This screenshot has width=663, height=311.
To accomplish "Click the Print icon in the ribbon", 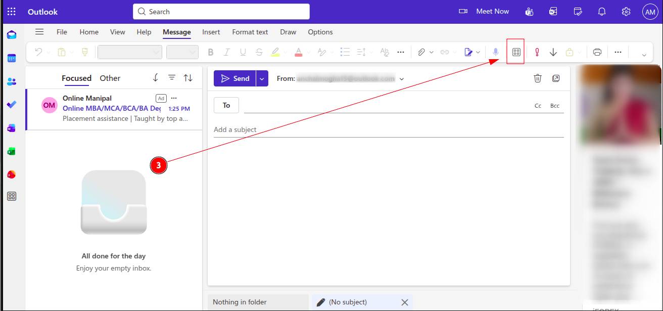I will tap(597, 52).
